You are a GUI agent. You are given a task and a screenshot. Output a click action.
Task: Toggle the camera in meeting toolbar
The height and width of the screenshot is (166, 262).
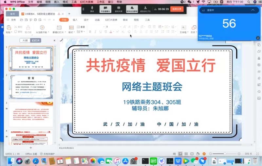point(105,8)
